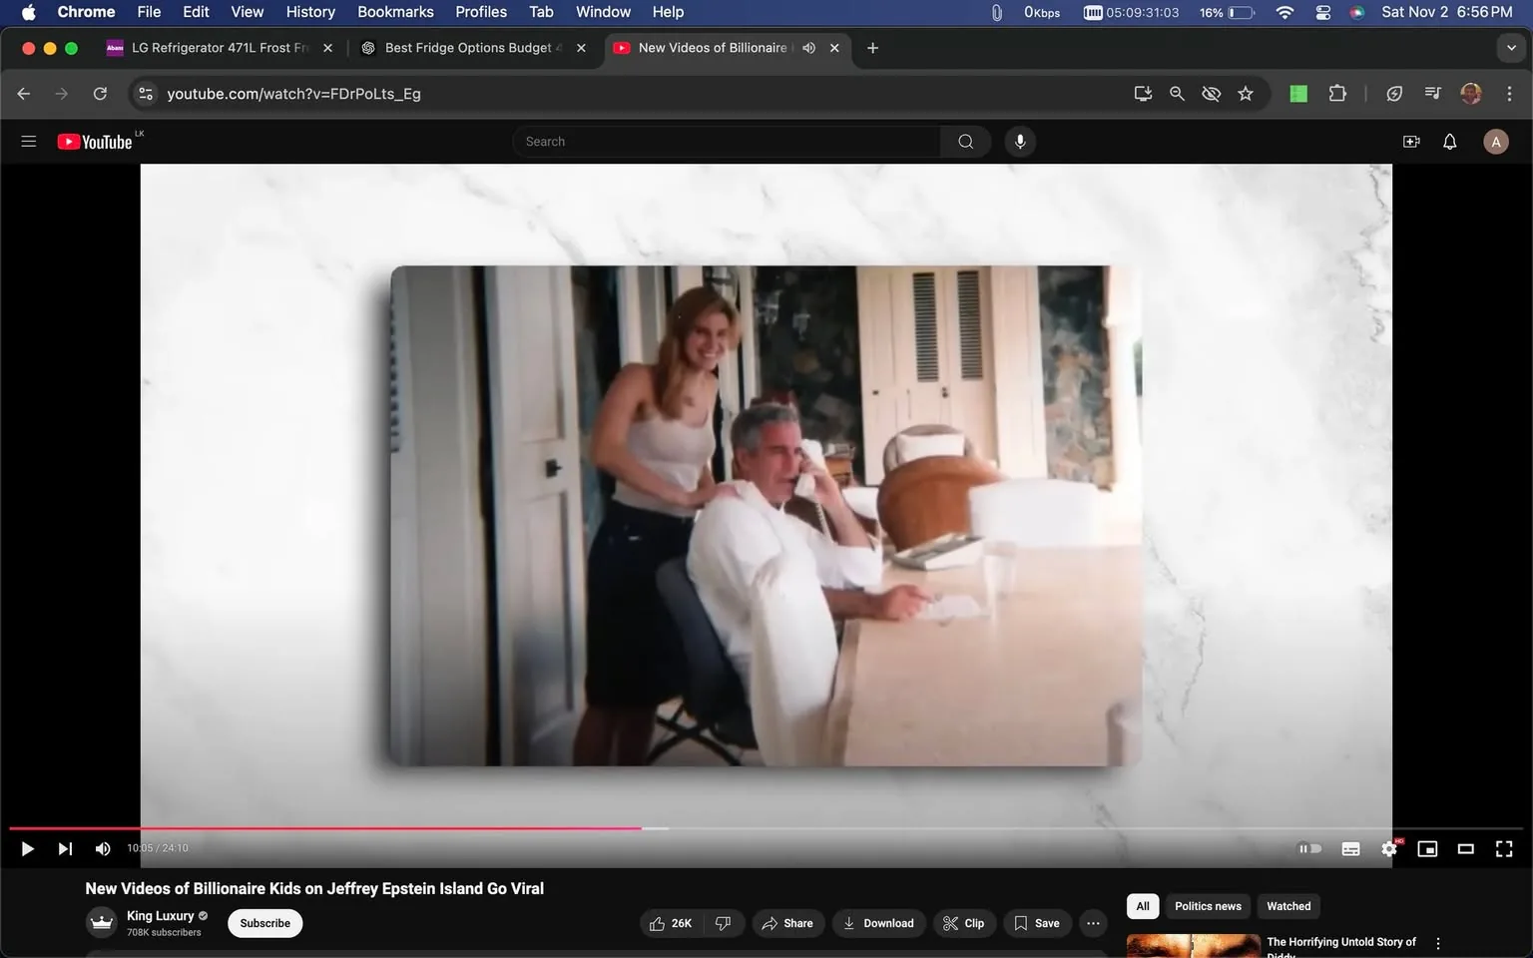Screen dimensions: 1533x958
Task: Enter theater mode
Action: (x=1465, y=848)
